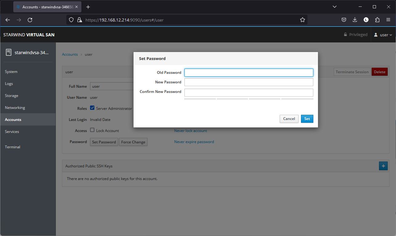
Task: Open the Never expire password link
Action: click(194, 142)
